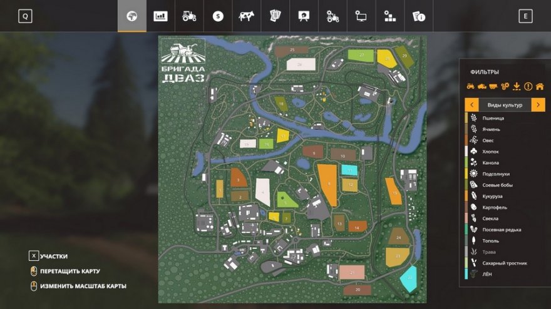Click the Виды культур filter category header
The width and height of the screenshot is (551, 309).
pyautogui.click(x=505, y=105)
